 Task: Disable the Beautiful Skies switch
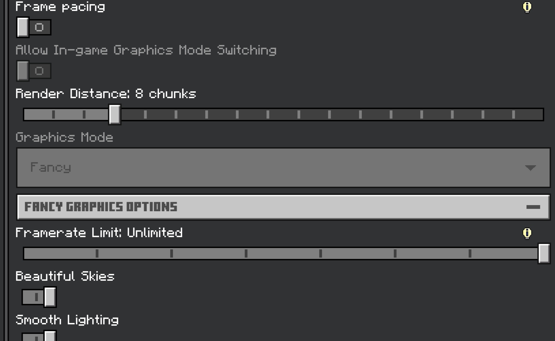(x=39, y=297)
